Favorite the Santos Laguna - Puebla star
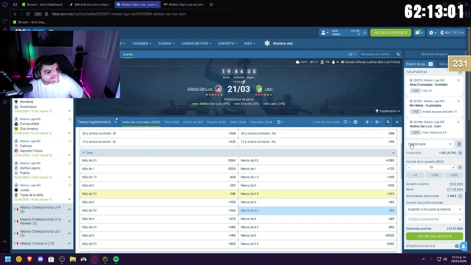Screen dimensions: 471x265 [70, 163]
